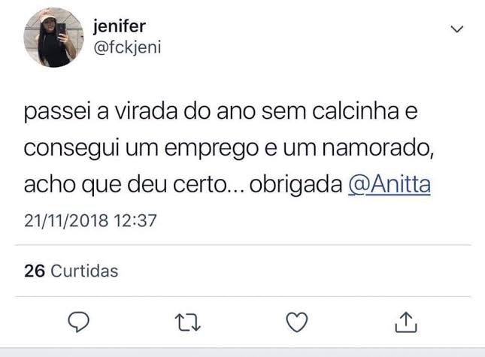Image resolution: width=485 pixels, height=357 pixels.
Task: Open the @Anitta mention link
Action: 390,186
